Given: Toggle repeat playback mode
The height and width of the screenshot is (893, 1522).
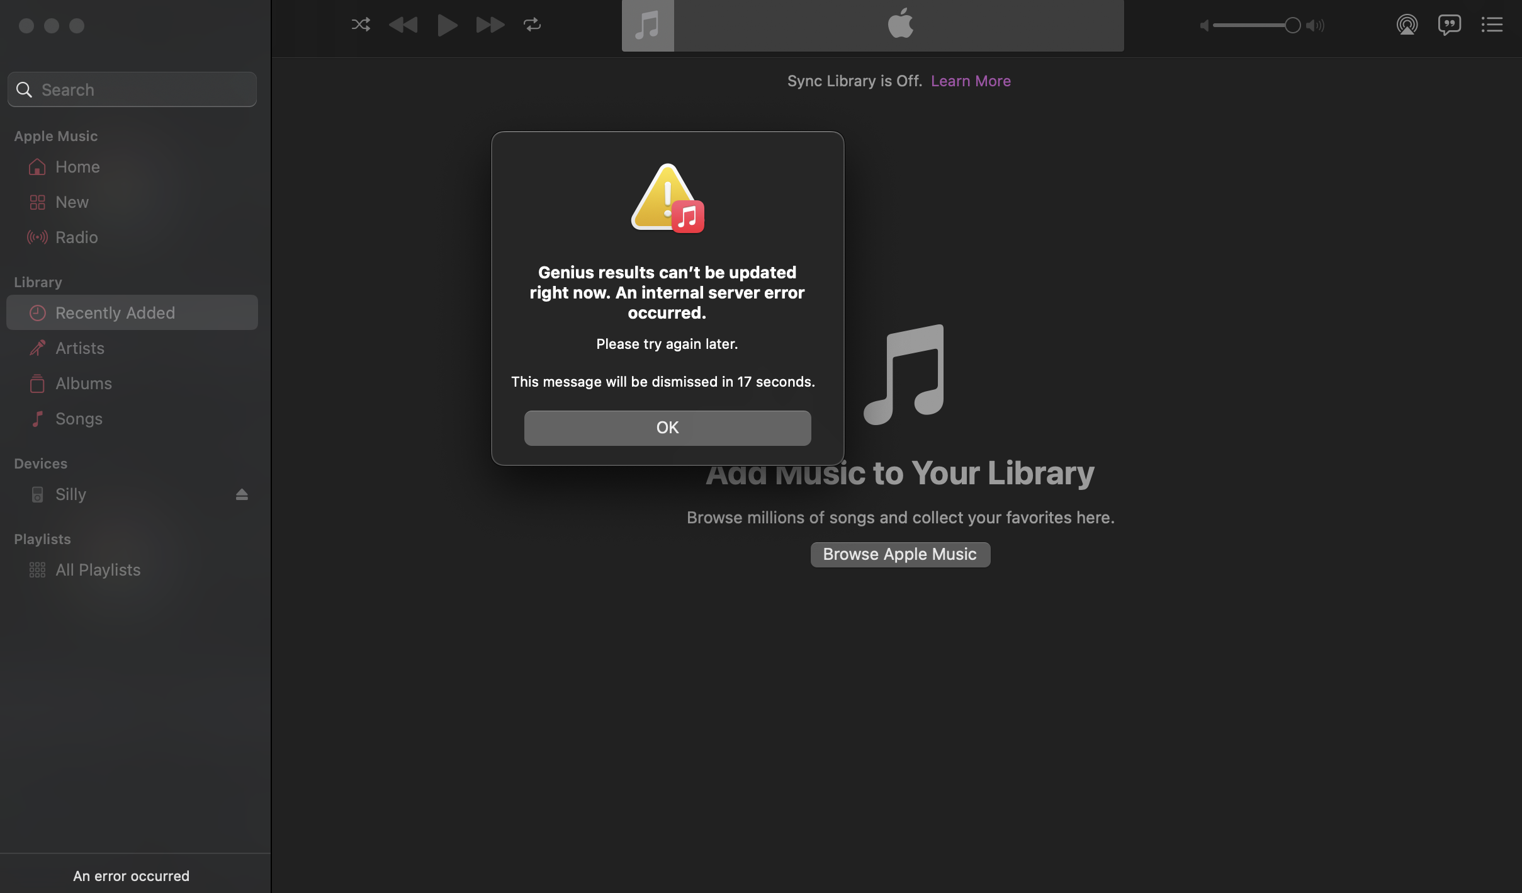Looking at the screenshot, I should [532, 25].
